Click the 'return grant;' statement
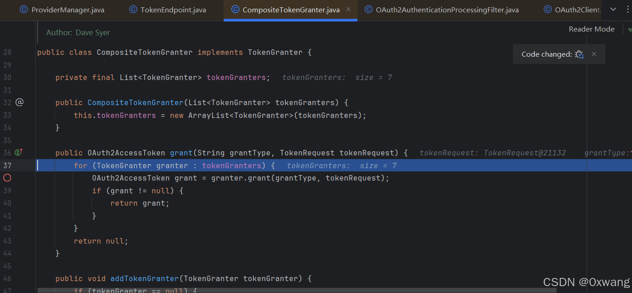632x293 pixels. pyautogui.click(x=140, y=203)
